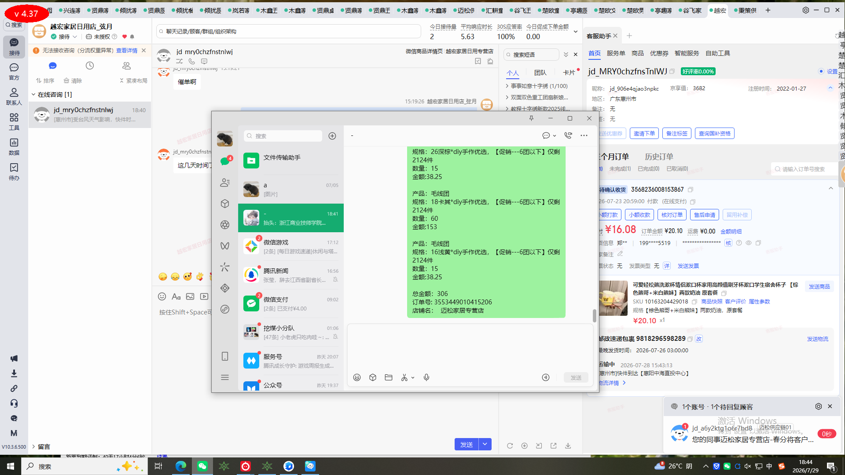Expand the 留言 section at bottom left
This screenshot has width=845, height=475.
(33, 446)
